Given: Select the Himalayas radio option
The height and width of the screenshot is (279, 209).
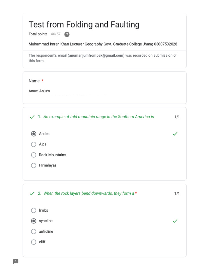Looking at the screenshot, I should pos(34,165).
